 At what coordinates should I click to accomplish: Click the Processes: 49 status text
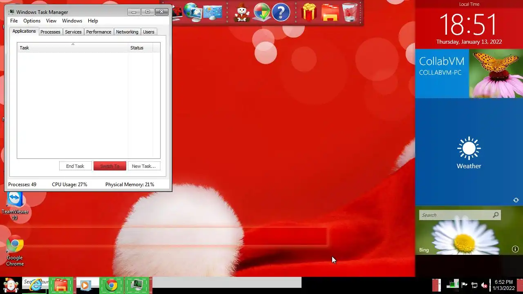click(22, 185)
